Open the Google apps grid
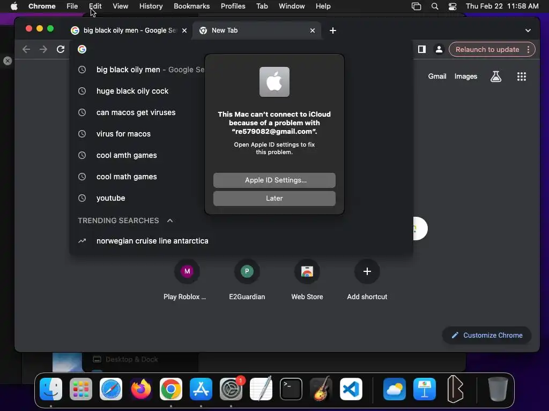This screenshot has height=411, width=549. [522, 77]
